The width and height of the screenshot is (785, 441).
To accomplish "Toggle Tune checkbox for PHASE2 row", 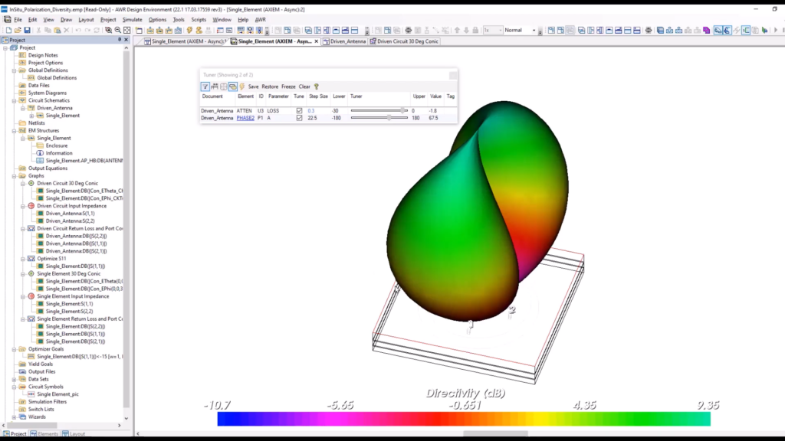I will tap(300, 118).
